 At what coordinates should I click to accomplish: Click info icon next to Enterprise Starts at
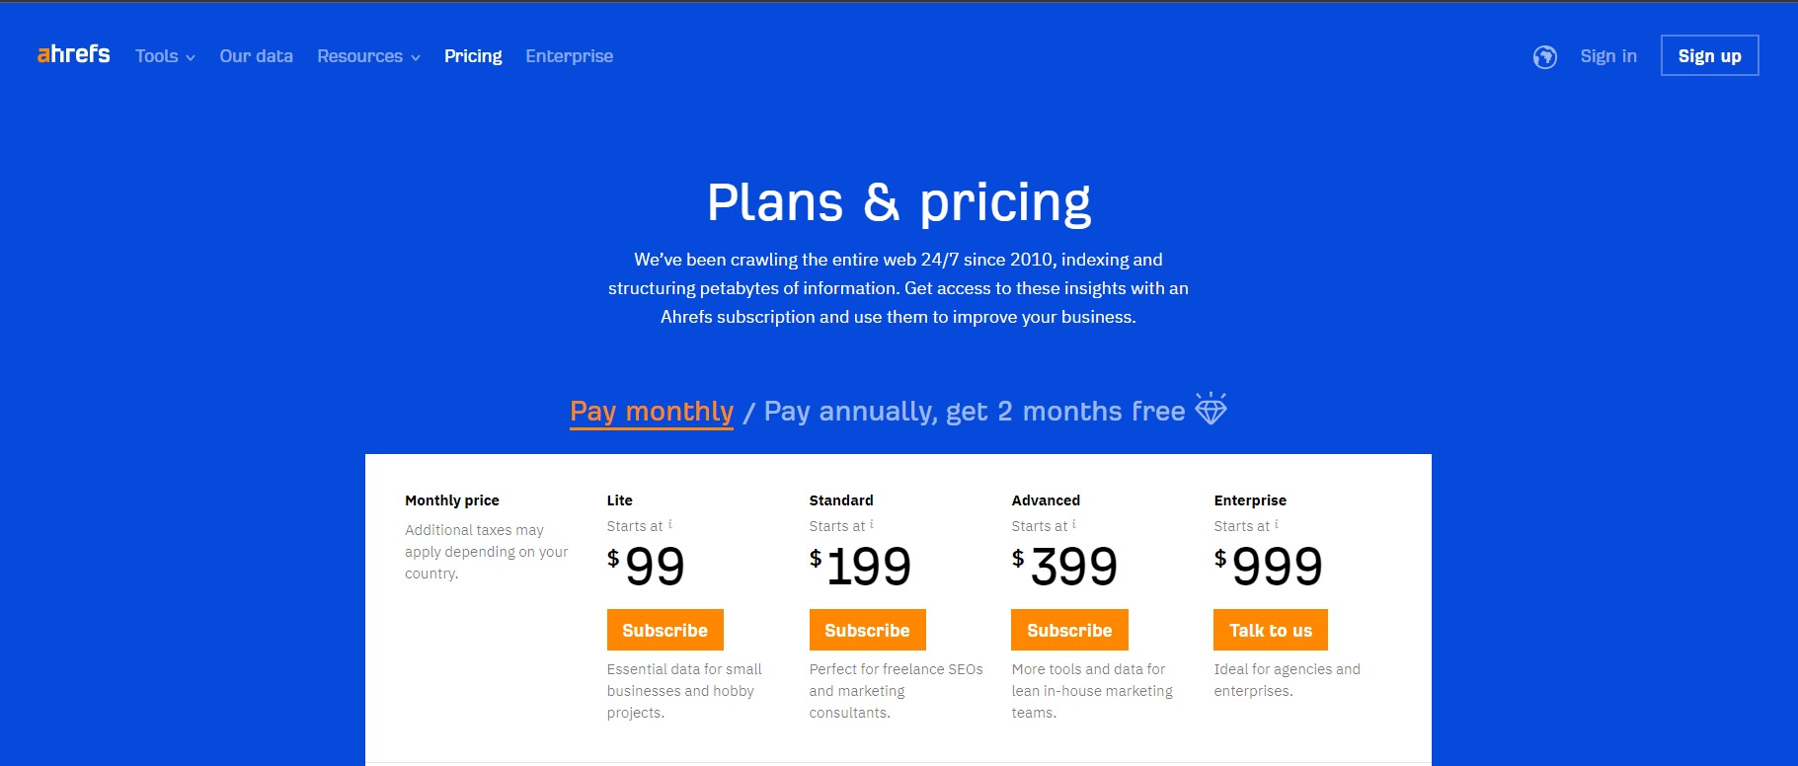pyautogui.click(x=1277, y=524)
